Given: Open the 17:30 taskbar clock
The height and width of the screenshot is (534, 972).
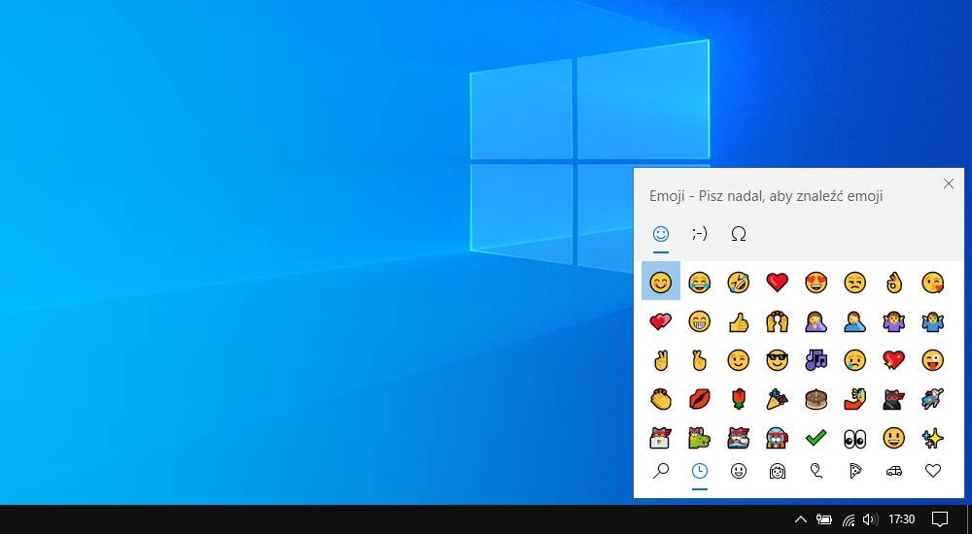Looking at the screenshot, I should click(x=901, y=519).
